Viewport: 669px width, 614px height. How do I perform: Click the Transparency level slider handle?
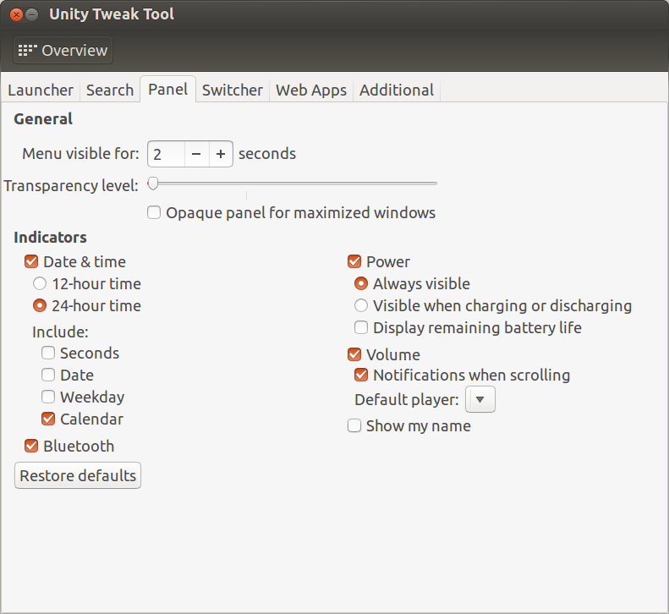[x=153, y=184]
